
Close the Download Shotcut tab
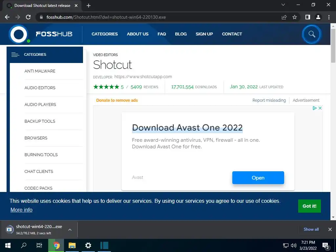click(x=76, y=6)
